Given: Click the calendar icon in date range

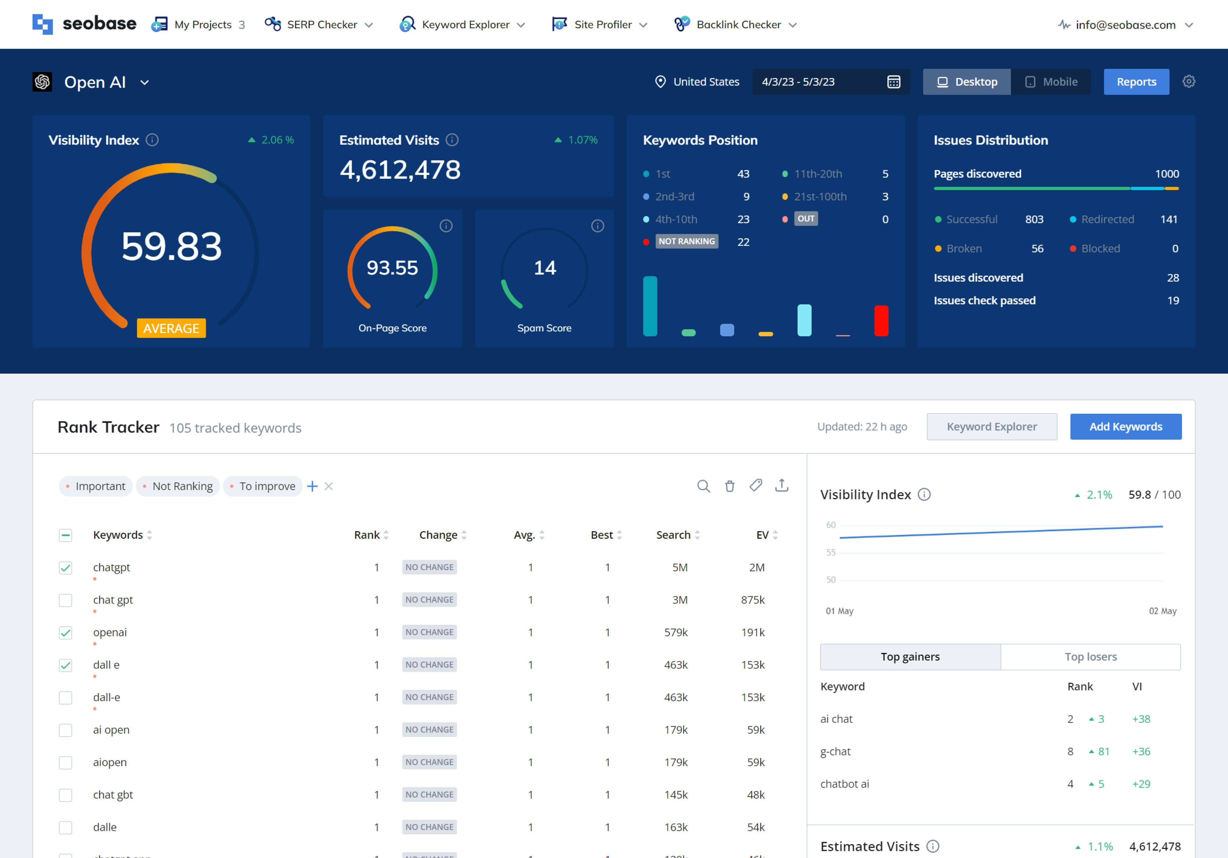Looking at the screenshot, I should [893, 82].
